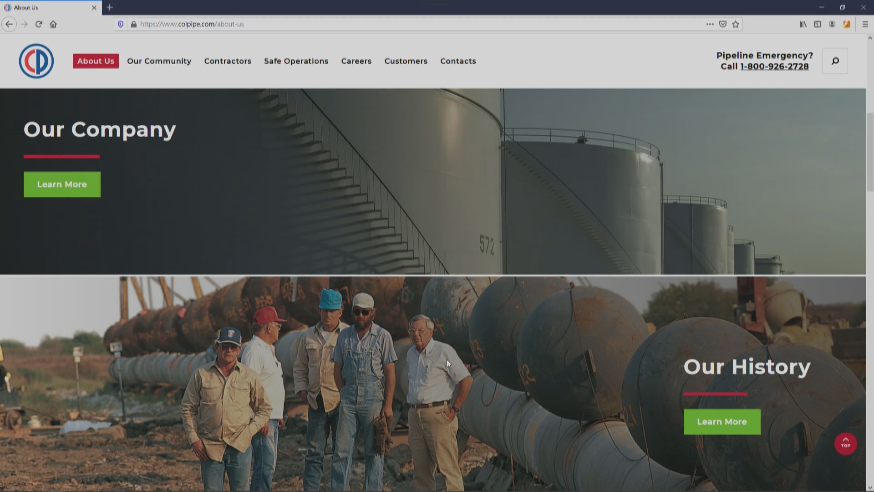This screenshot has width=874, height=492.
Task: Open tracking protection shield icon
Action: 121,24
